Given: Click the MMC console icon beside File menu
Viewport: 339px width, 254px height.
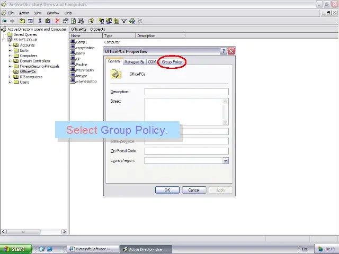Looking at the screenshot, I should (4, 13).
